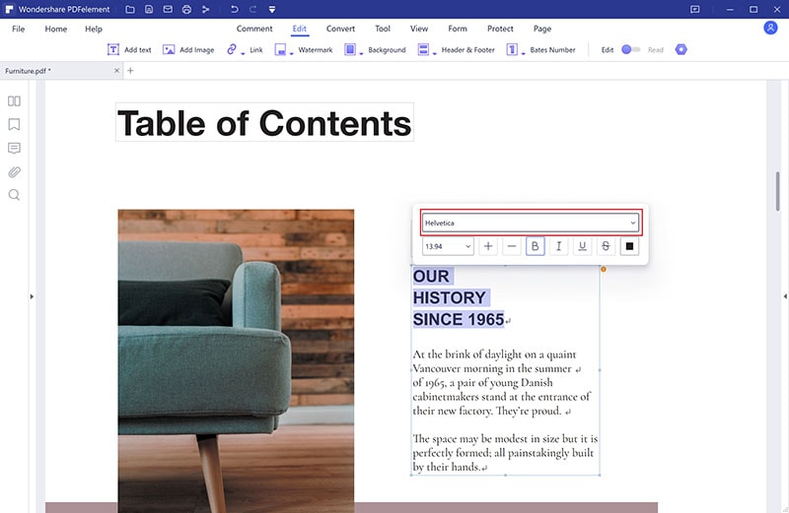
Task: Toggle Edit/Read mode switch
Action: pos(630,49)
